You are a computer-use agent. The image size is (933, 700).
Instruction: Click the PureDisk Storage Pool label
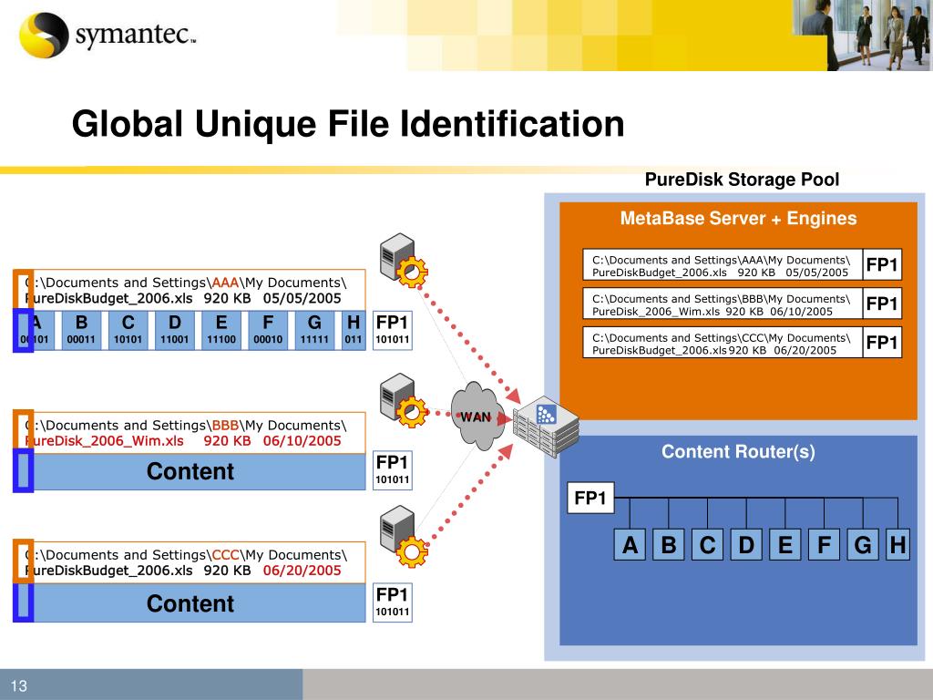point(742,180)
